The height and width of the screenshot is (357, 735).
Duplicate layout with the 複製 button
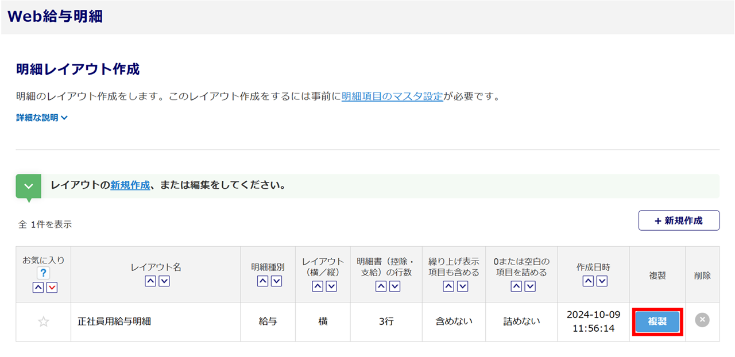(657, 322)
